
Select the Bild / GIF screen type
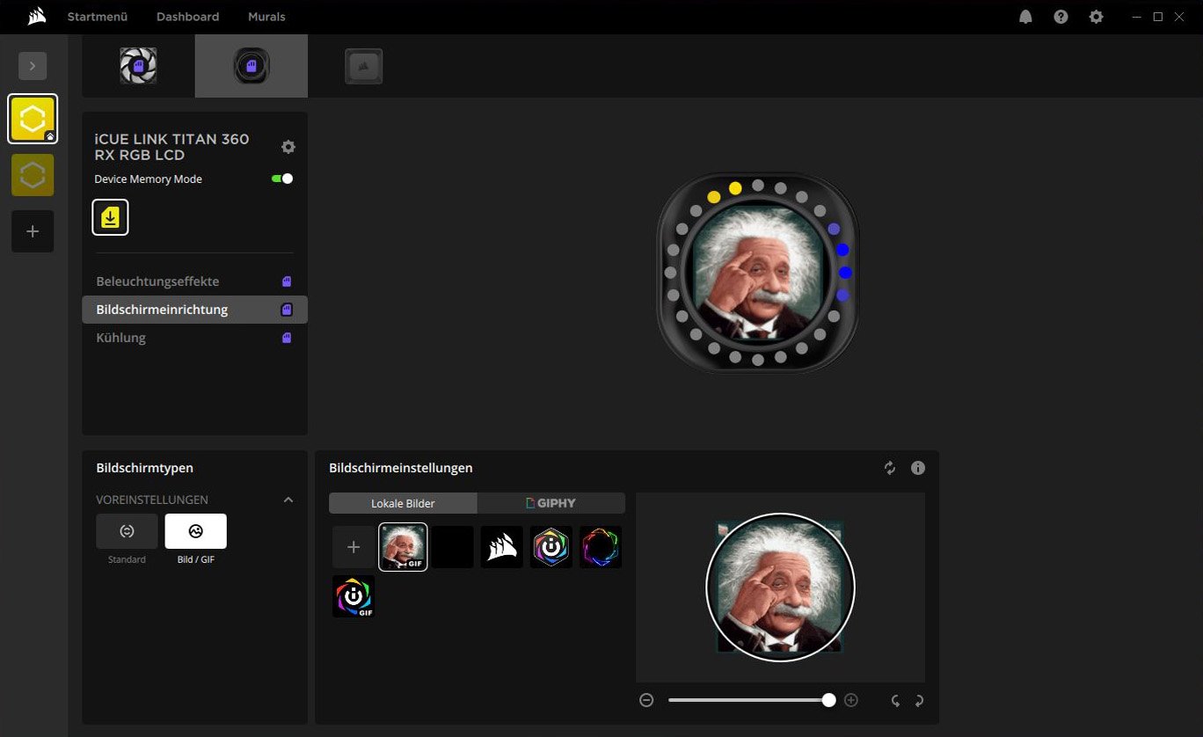(195, 531)
